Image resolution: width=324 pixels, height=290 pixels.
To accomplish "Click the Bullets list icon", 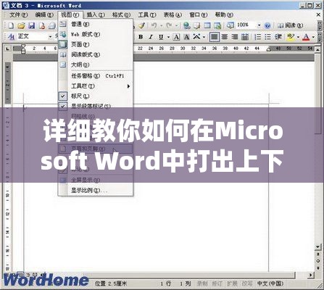I will coord(267,37).
